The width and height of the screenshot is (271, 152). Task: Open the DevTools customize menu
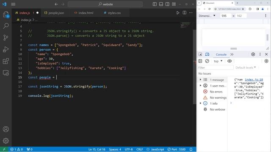click(x=260, y=54)
